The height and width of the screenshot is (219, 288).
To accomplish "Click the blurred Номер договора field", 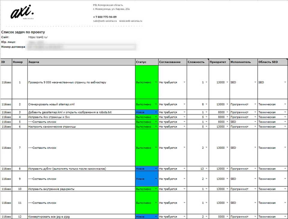I will click(x=82, y=47).
